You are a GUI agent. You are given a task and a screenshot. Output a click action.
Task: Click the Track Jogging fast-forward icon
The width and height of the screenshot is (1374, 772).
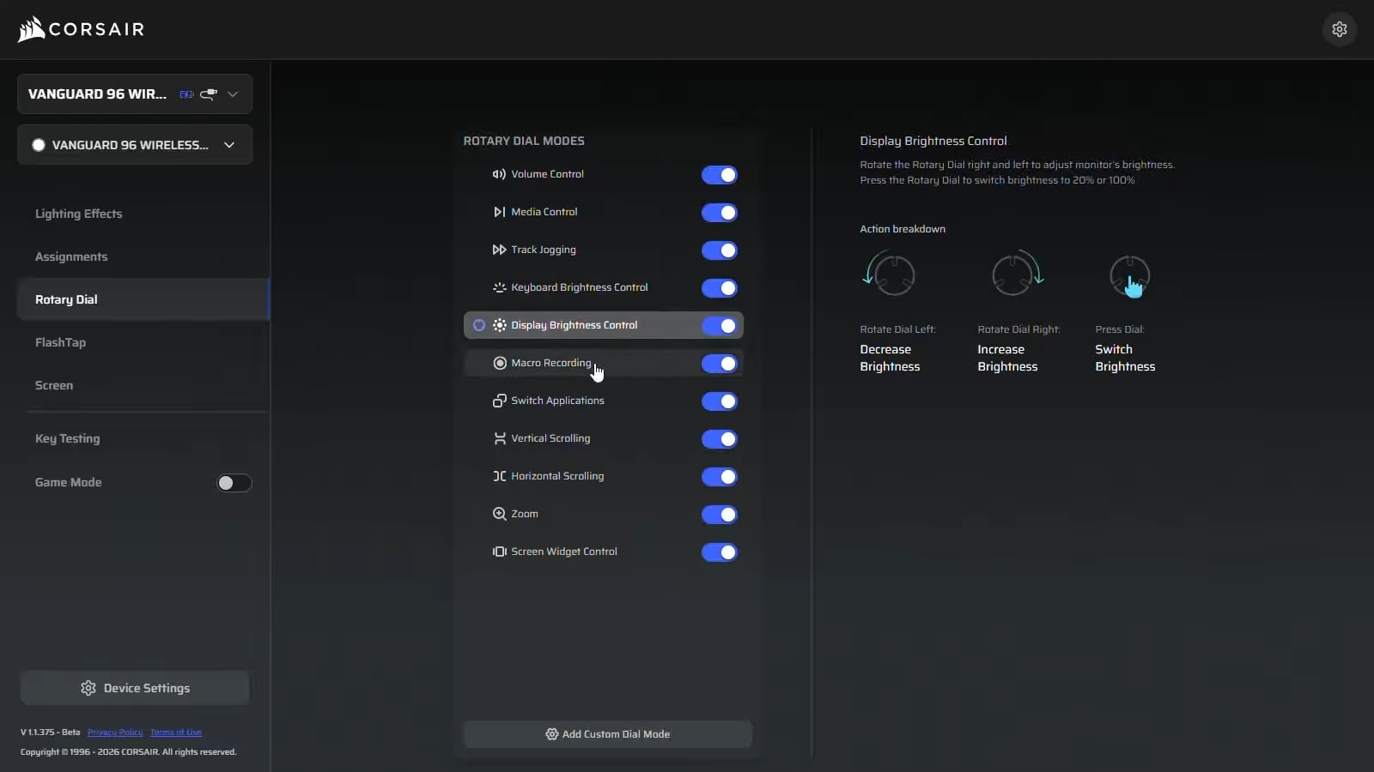(499, 250)
